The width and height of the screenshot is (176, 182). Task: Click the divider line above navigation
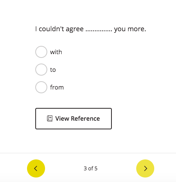(x=88, y=153)
